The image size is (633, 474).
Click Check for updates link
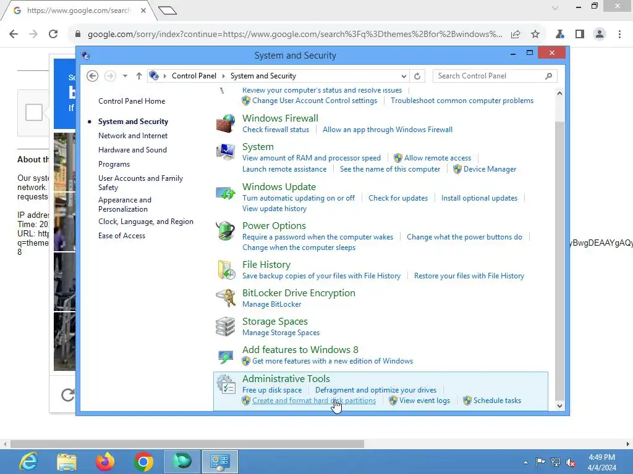click(x=398, y=198)
